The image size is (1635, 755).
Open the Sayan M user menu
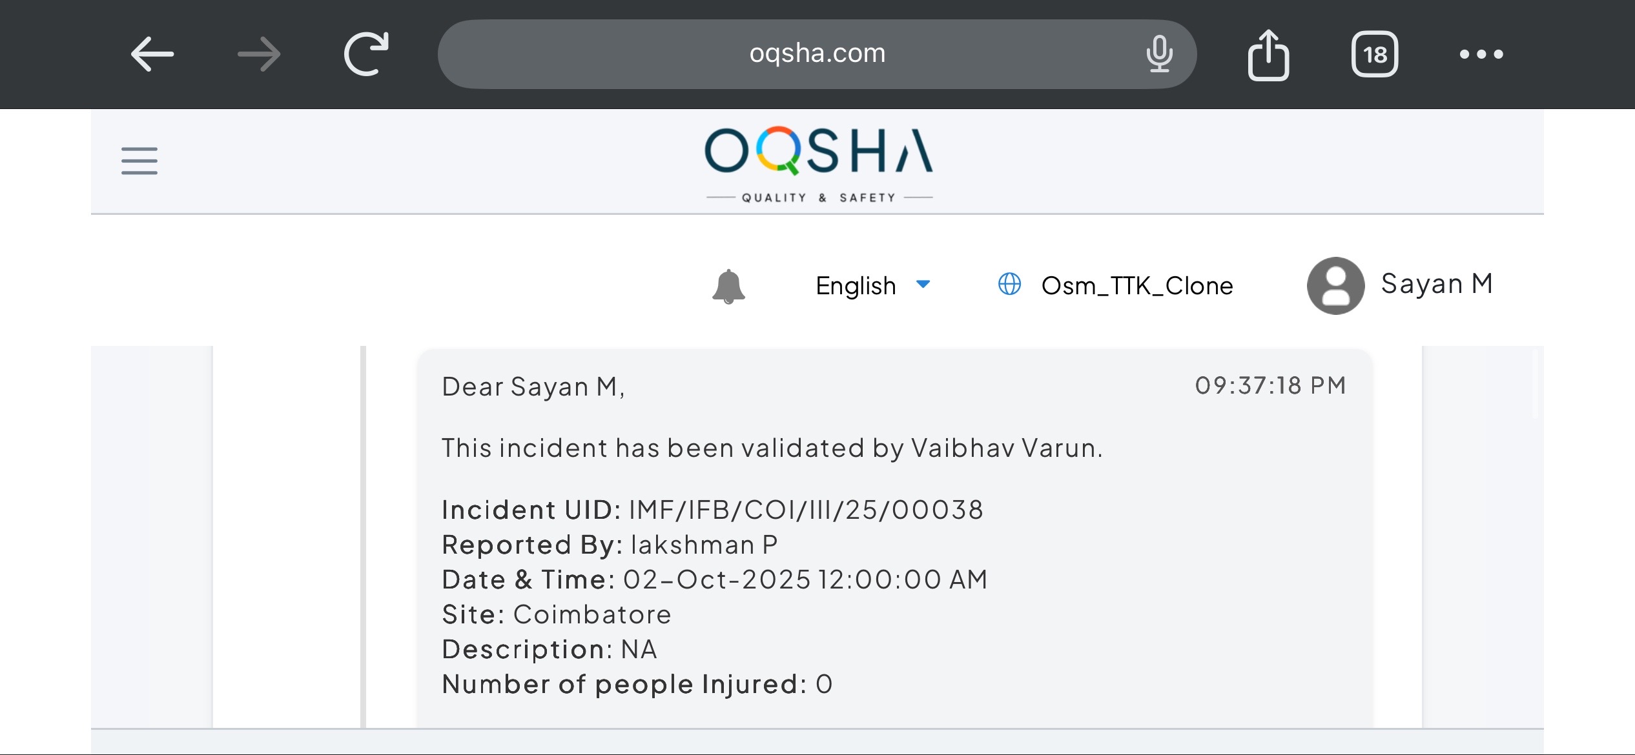tap(1437, 284)
